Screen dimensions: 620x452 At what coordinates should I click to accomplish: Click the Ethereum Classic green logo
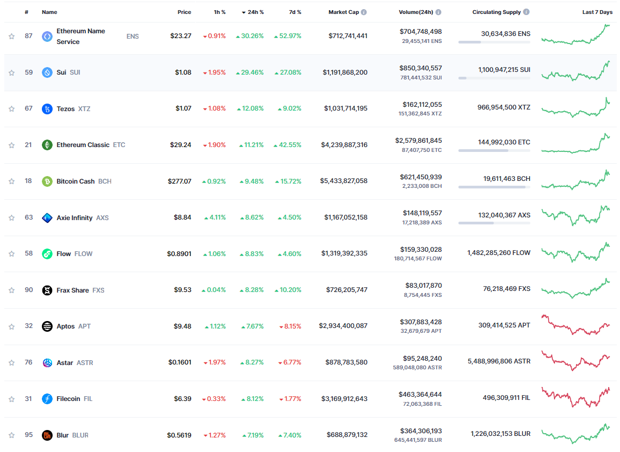pyautogui.click(x=47, y=145)
